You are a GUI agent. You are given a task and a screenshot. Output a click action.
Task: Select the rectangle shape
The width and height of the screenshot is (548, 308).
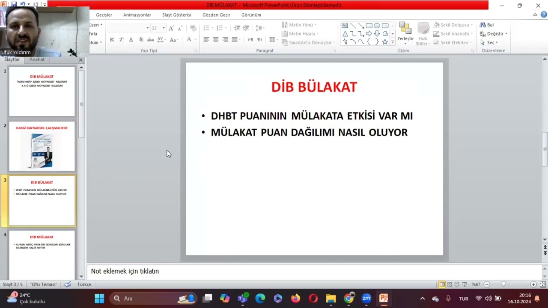coord(369,26)
